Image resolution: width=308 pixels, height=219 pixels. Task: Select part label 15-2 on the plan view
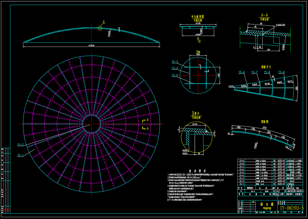tap(20, 145)
